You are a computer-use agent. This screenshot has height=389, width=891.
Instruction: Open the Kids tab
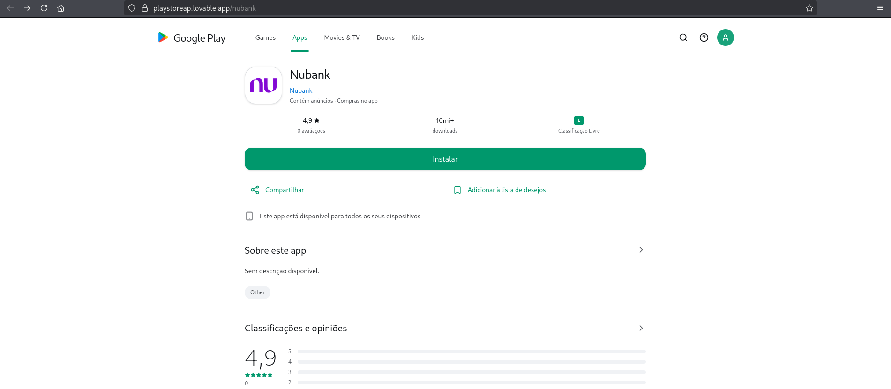(418, 37)
